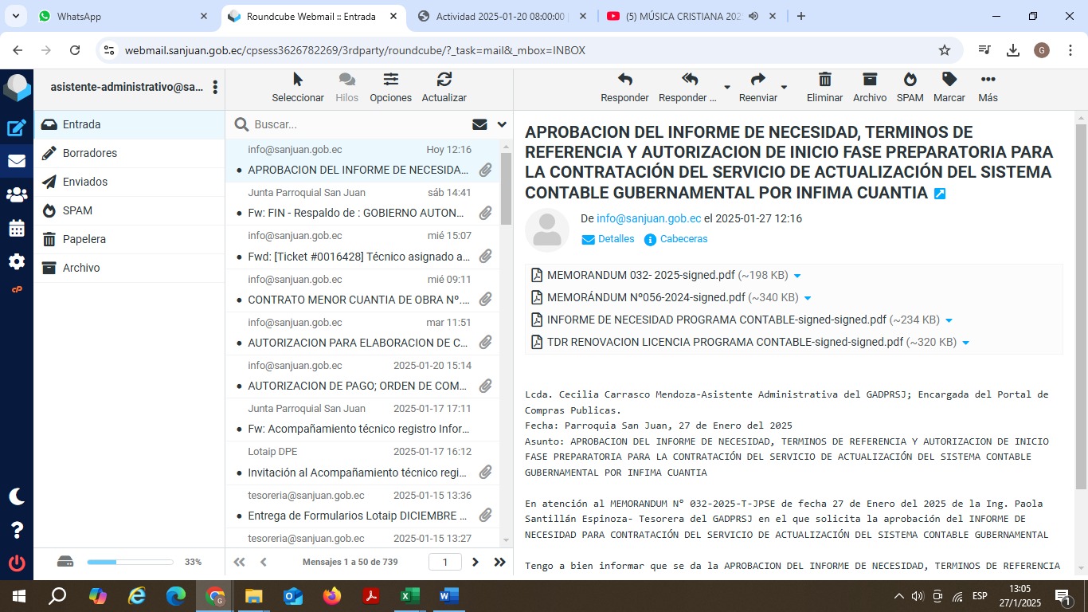The image size is (1088, 612).
Task: Expand Reenviar forward options arrow
Action: click(784, 87)
